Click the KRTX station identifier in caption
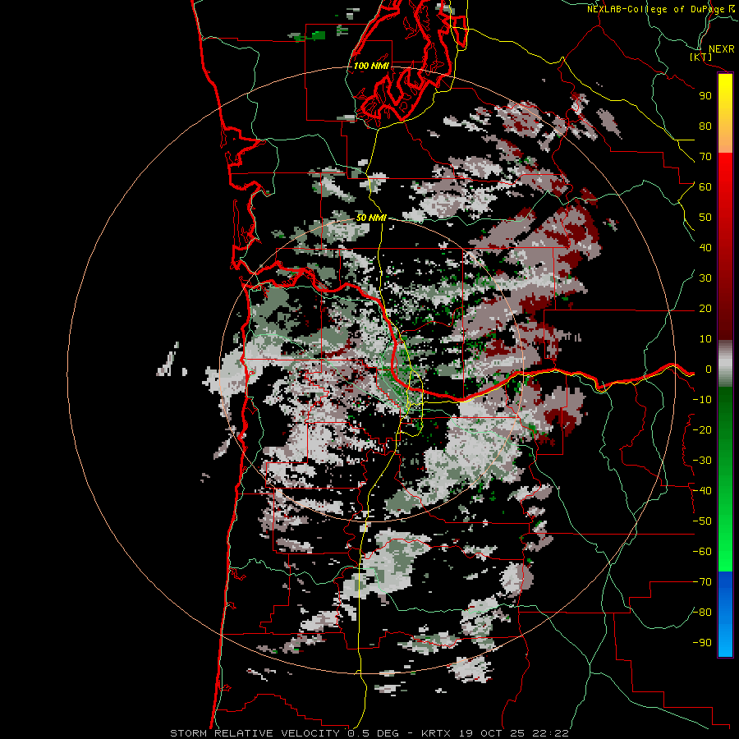The height and width of the screenshot is (739, 739). tap(437, 733)
